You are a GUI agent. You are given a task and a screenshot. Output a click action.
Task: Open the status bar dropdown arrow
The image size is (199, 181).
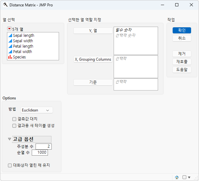coord(189,177)
